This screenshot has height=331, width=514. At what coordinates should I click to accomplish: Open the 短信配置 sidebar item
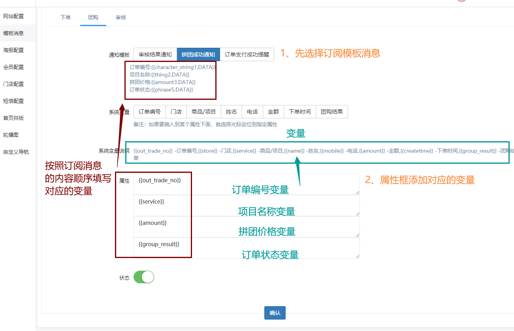pyautogui.click(x=13, y=101)
